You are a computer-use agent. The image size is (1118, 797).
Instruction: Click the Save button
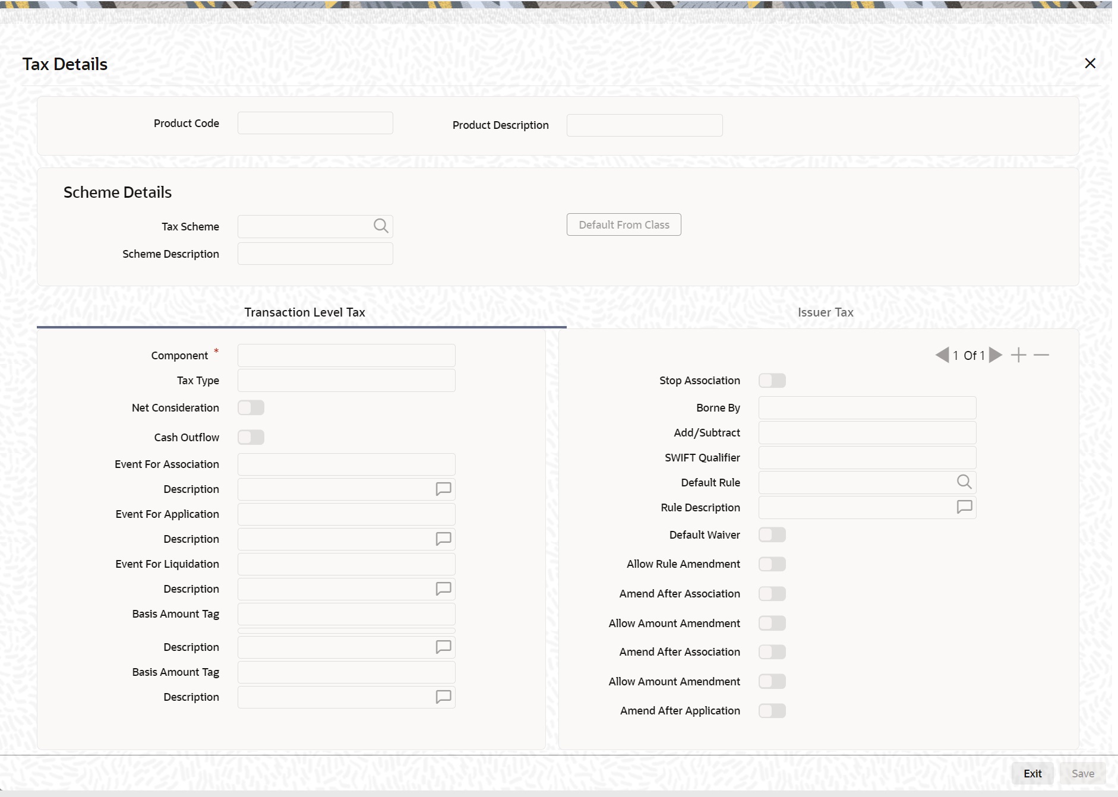[1083, 773]
